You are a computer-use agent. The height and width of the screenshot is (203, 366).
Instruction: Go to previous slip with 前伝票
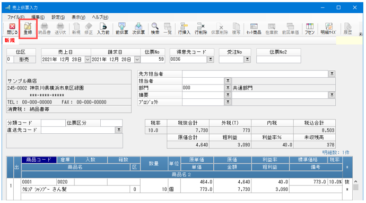pyautogui.click(x=122, y=29)
